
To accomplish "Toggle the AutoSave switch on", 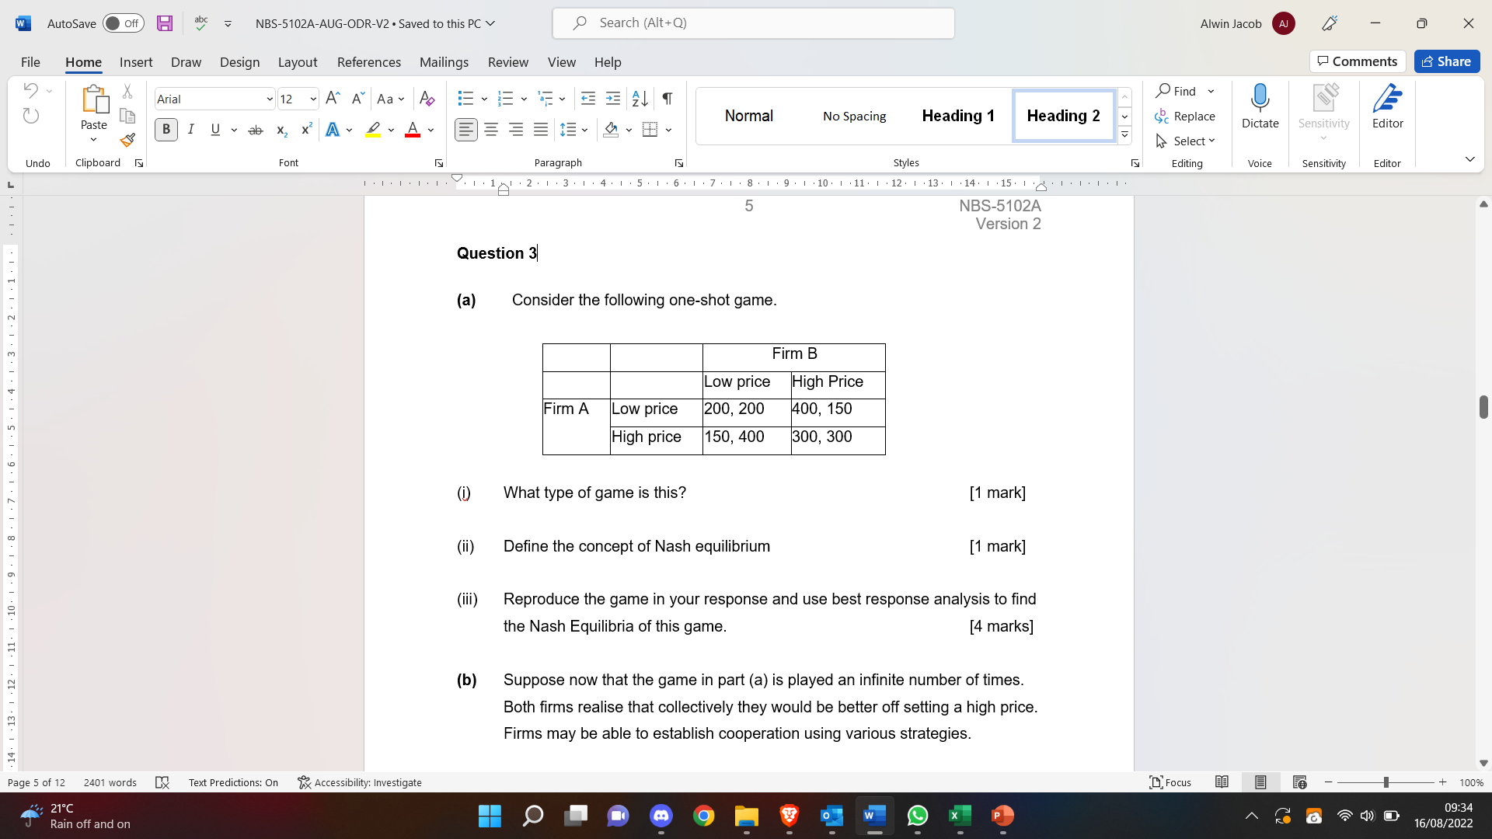I will tap(123, 23).
